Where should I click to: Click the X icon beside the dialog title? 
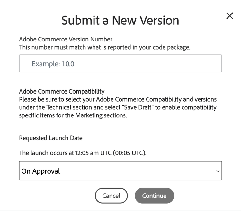(x=229, y=16)
